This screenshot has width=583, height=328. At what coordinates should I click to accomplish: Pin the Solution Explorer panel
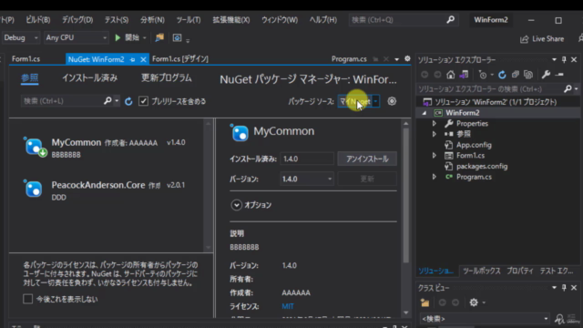(x=564, y=59)
